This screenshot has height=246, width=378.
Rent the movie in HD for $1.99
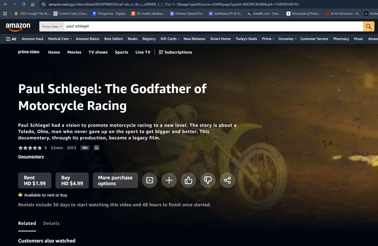point(35,180)
